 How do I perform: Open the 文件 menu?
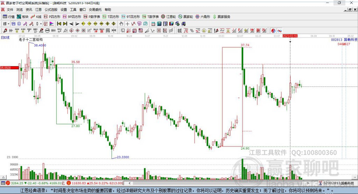(10, 9)
